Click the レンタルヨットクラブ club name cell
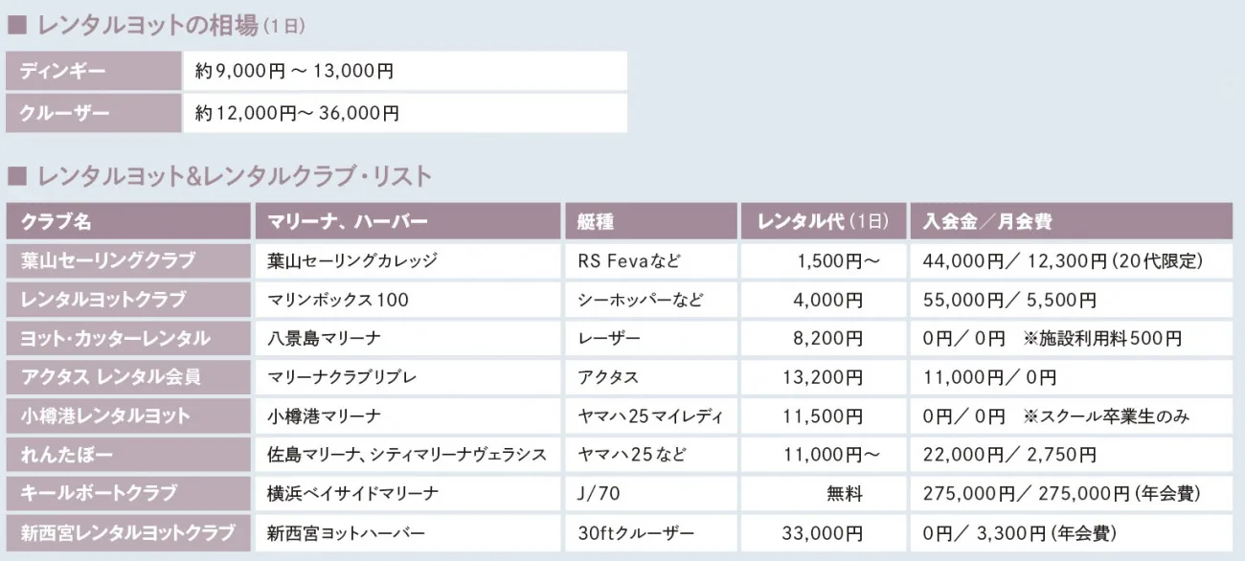 pyautogui.click(x=127, y=300)
